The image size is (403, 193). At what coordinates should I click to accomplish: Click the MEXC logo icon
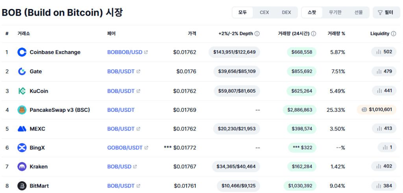(x=22, y=129)
